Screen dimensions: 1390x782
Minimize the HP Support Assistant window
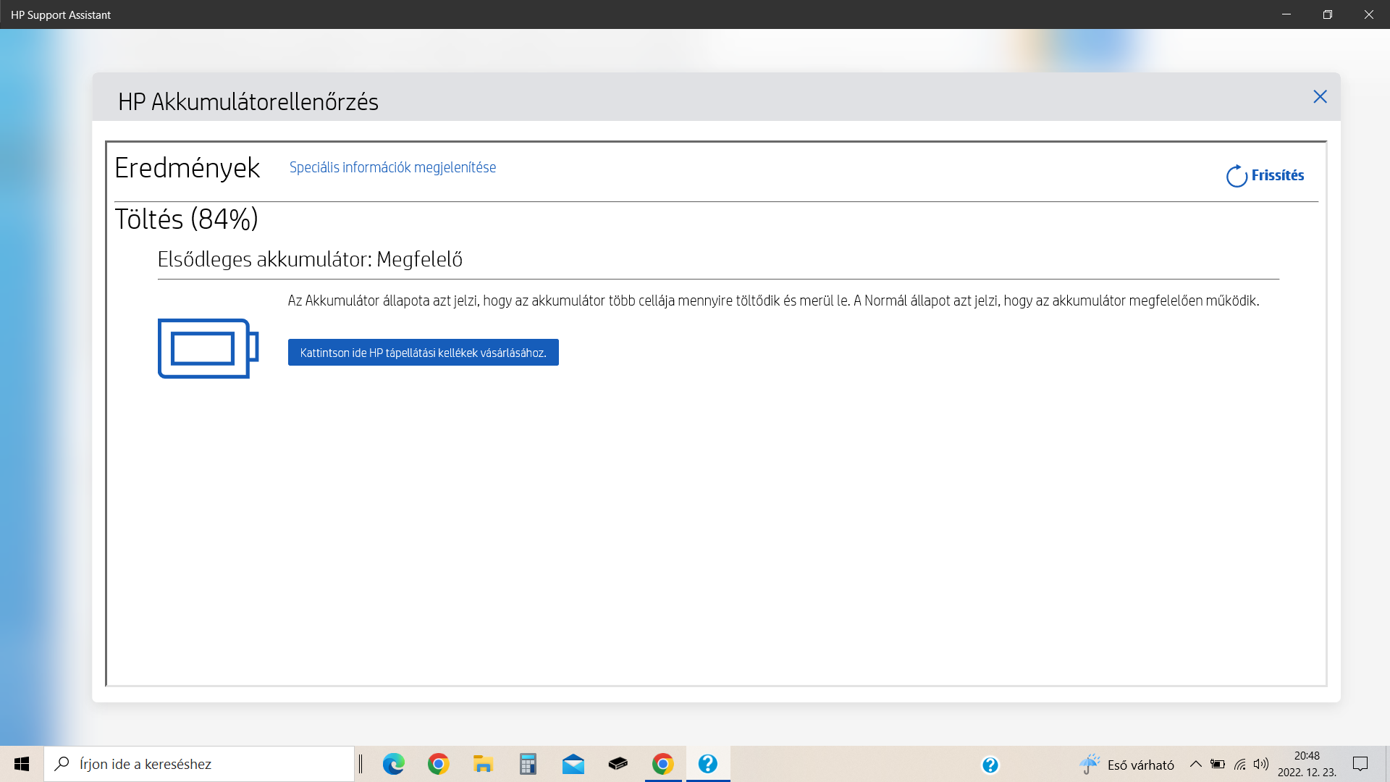pyautogui.click(x=1286, y=14)
